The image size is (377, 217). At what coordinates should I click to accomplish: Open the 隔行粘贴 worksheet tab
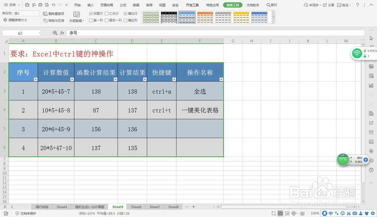[42, 207]
